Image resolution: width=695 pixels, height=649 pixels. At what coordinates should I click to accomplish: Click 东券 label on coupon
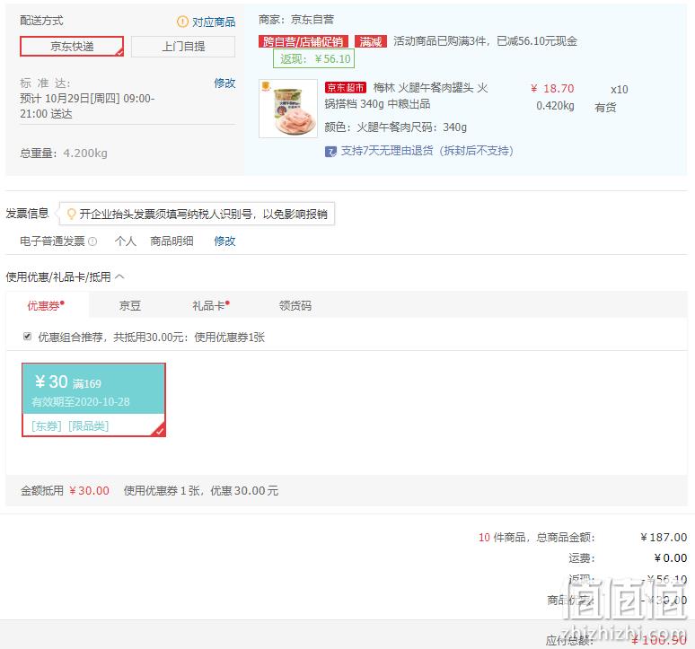[x=46, y=425]
